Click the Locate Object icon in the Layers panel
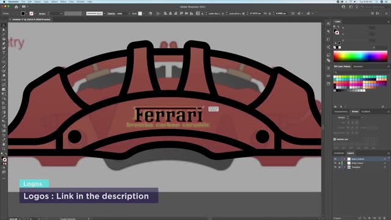This screenshot has width=391, height=220. (x=365, y=218)
